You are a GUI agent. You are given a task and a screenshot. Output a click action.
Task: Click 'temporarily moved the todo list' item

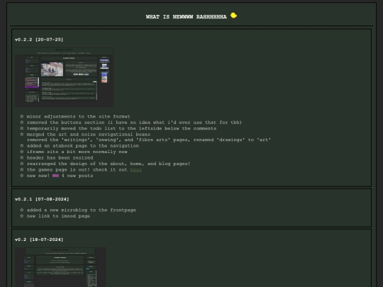[121, 128]
